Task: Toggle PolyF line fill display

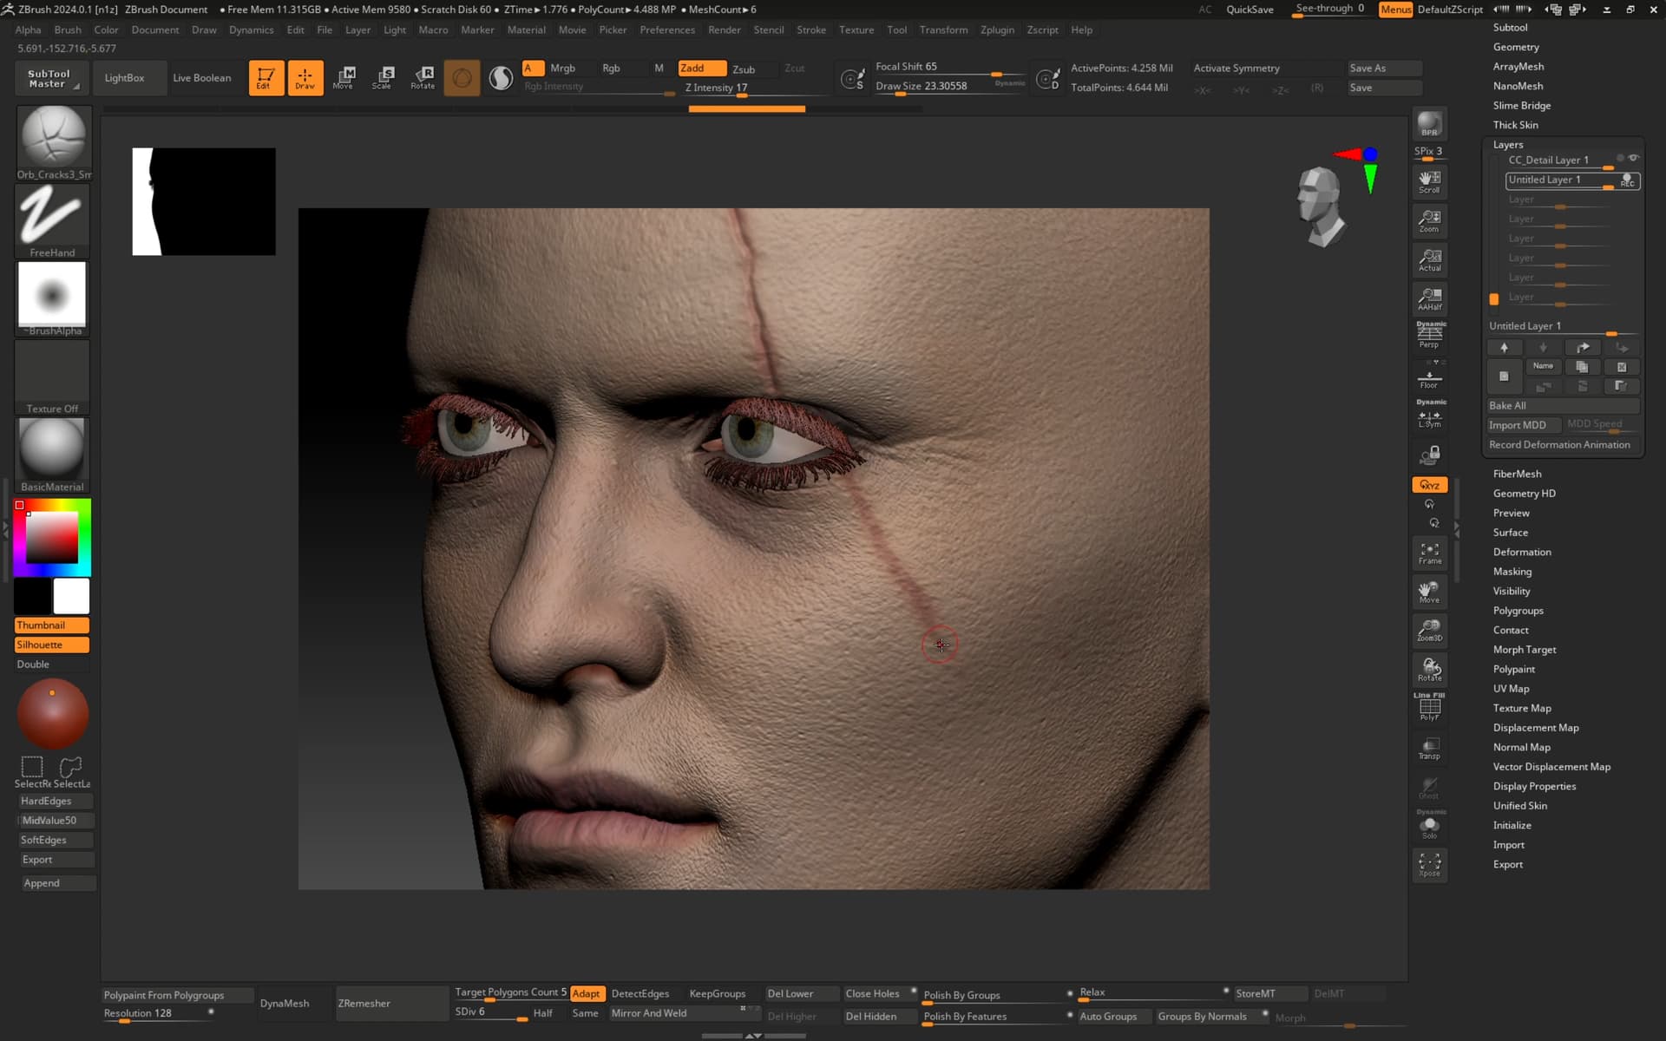Action: (1429, 708)
